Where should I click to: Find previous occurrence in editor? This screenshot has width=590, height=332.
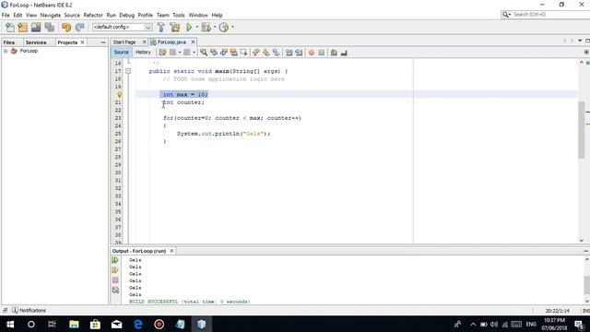coord(214,53)
